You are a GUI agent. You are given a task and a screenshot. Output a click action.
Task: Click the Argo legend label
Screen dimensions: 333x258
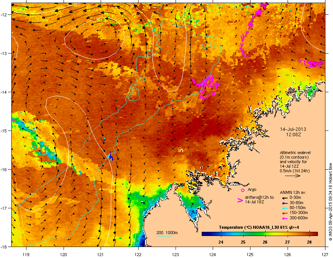[x=252, y=189]
